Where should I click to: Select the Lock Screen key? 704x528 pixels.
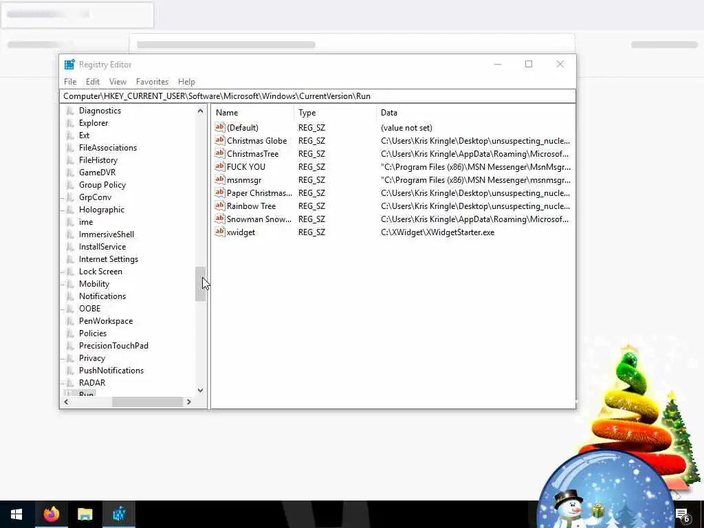coord(100,271)
